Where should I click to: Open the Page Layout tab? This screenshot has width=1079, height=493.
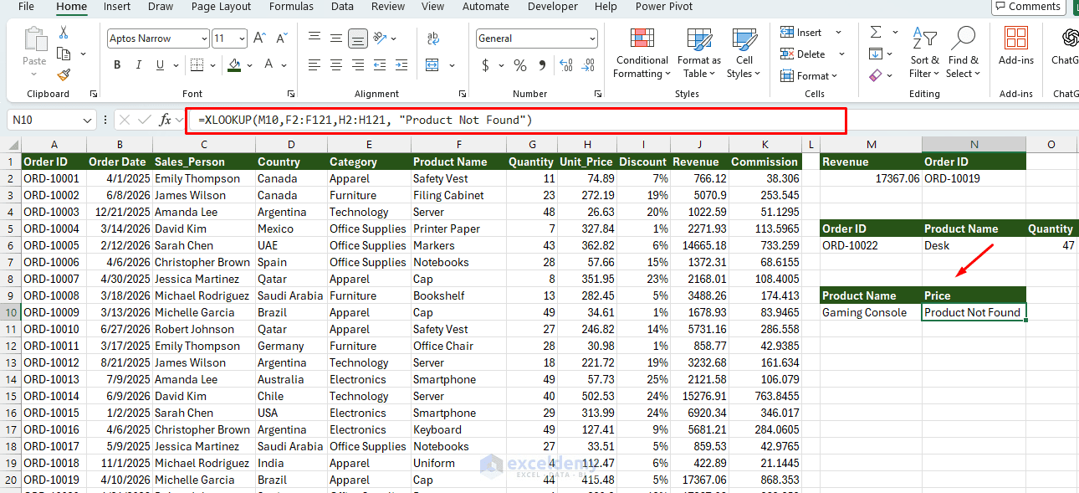coord(221,7)
